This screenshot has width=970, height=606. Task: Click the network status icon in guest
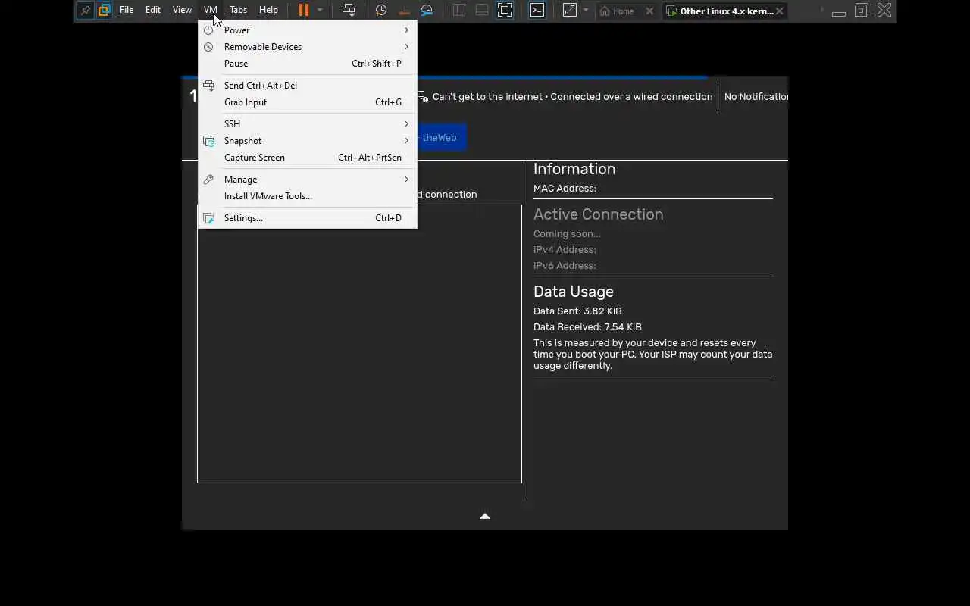423,97
